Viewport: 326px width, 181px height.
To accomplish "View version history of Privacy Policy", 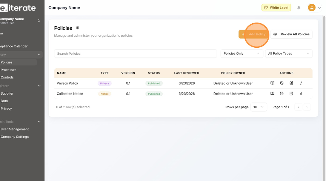I will [x=282, y=83].
